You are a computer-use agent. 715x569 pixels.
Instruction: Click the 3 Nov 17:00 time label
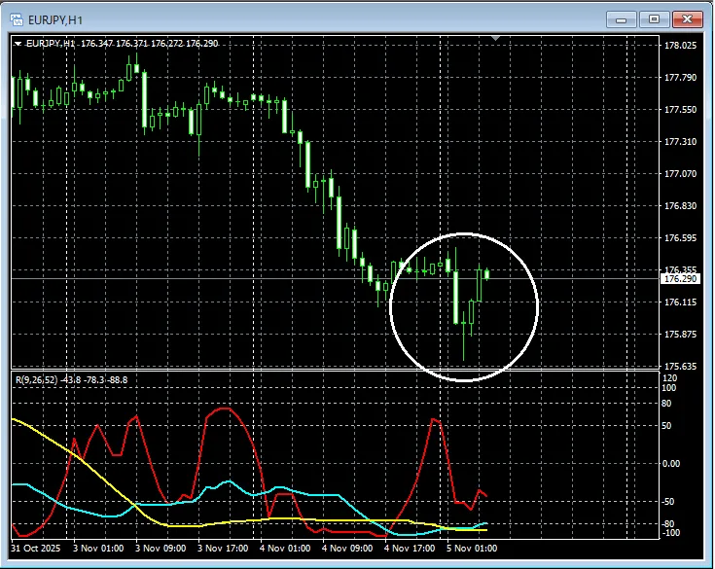[223, 548]
